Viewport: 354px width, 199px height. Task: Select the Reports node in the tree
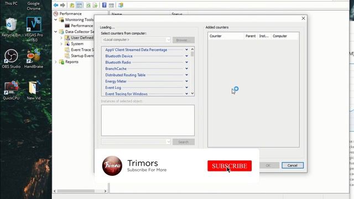(x=71, y=62)
